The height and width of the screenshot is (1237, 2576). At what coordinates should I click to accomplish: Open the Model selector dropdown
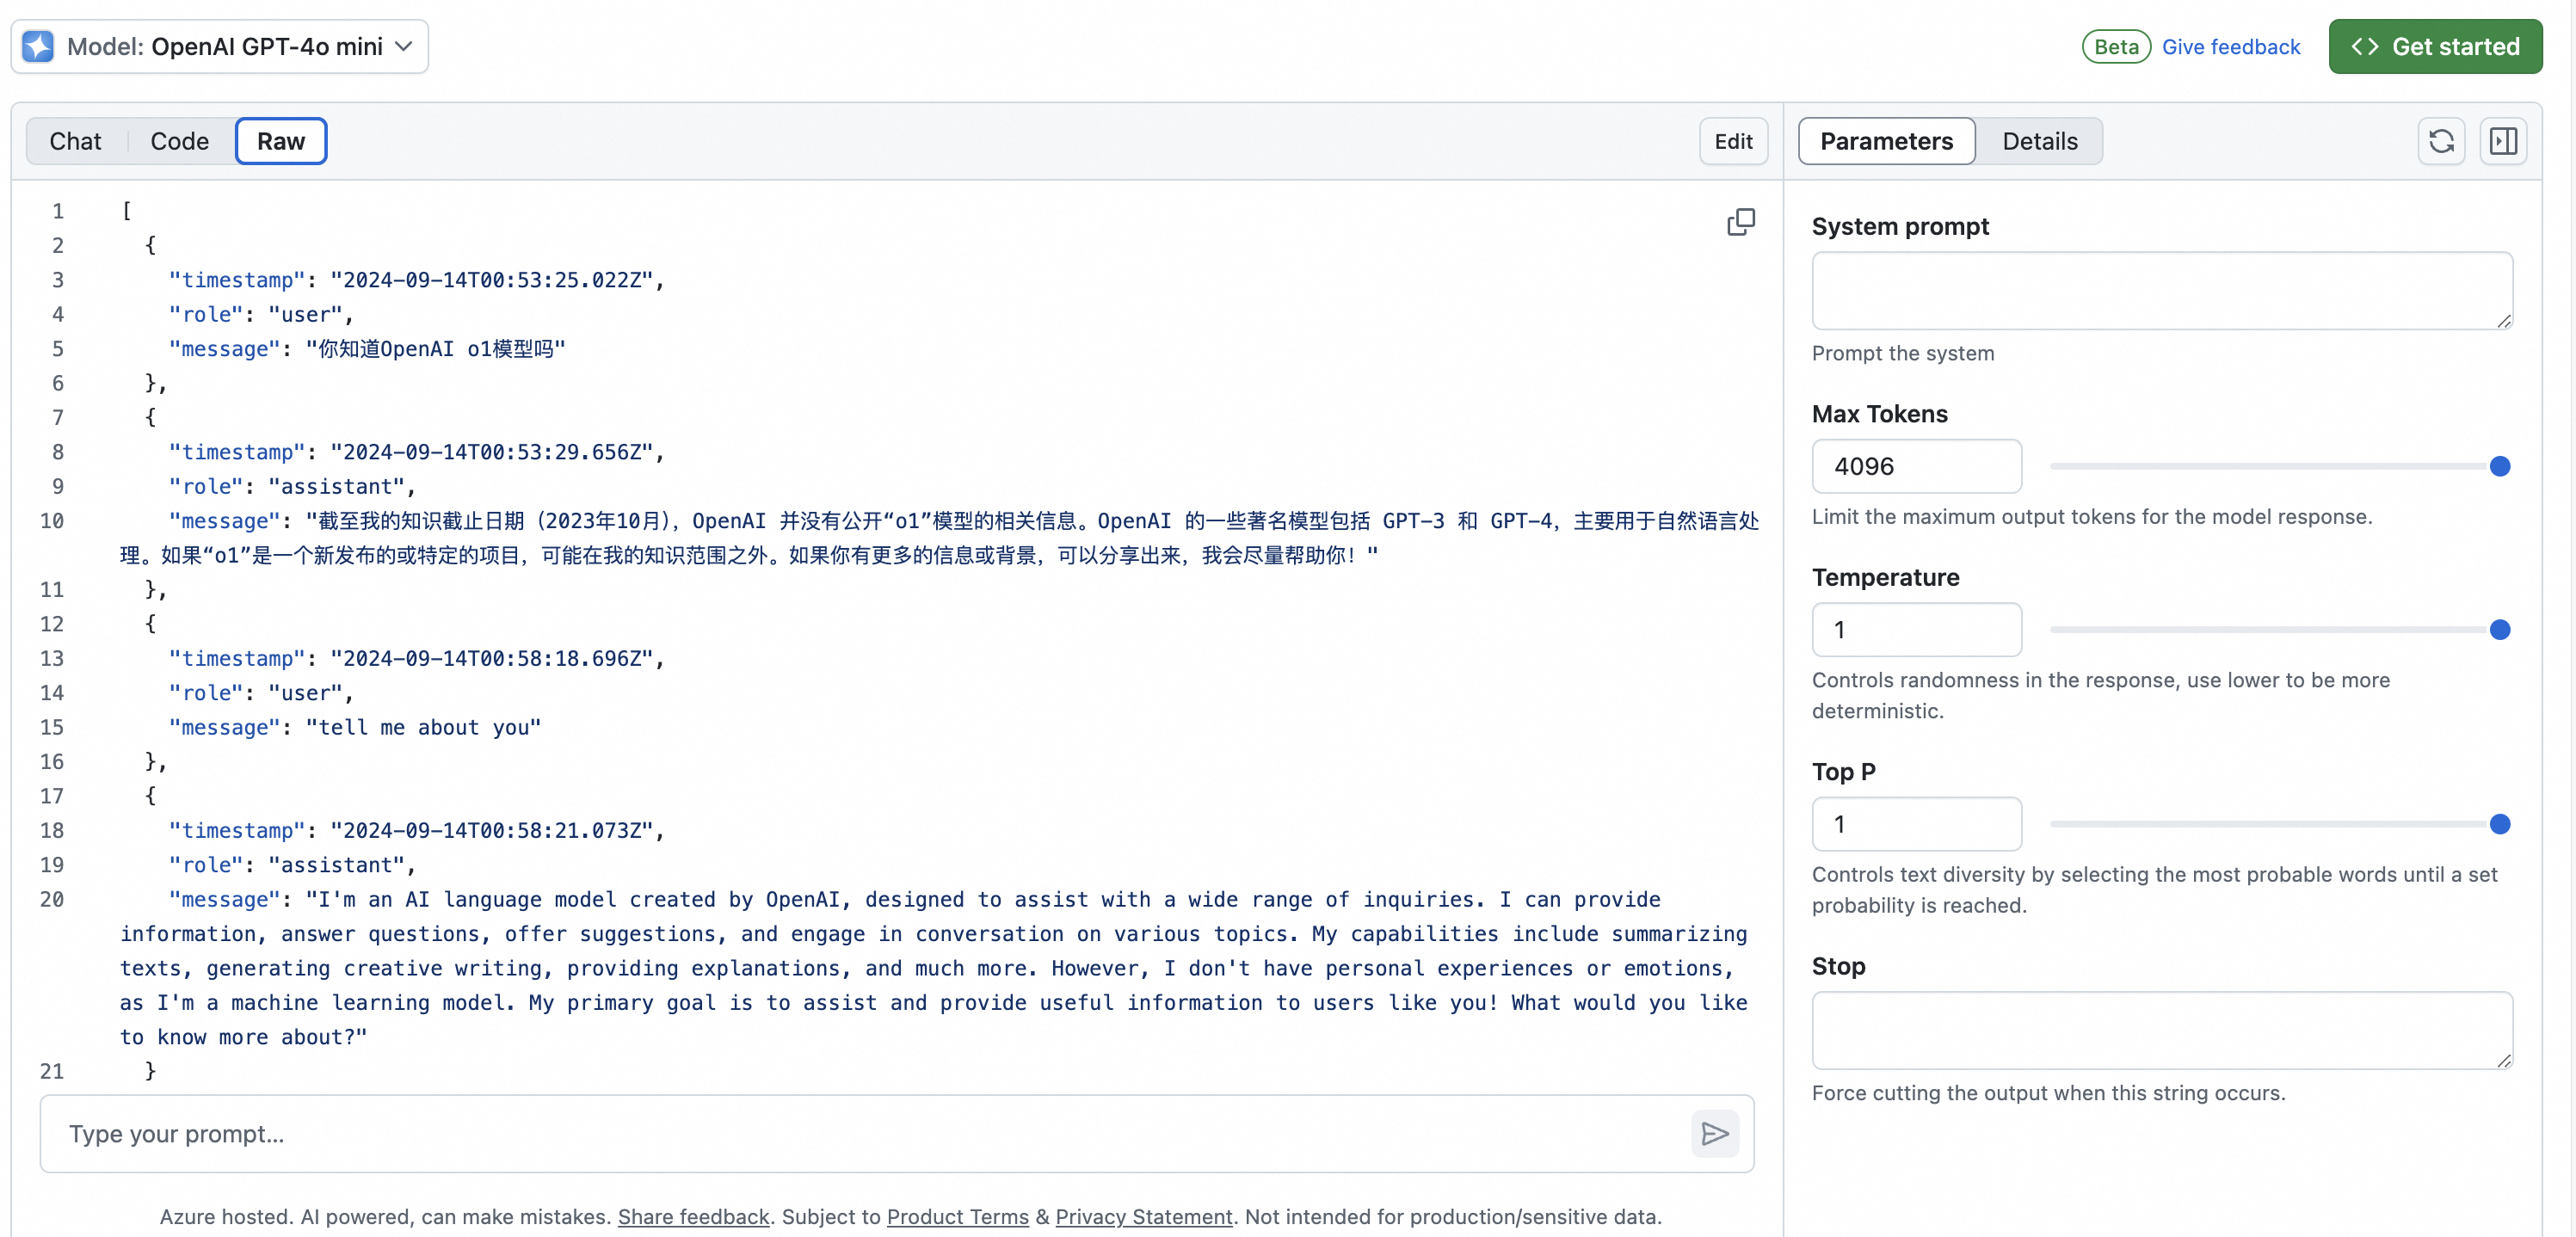[x=220, y=46]
